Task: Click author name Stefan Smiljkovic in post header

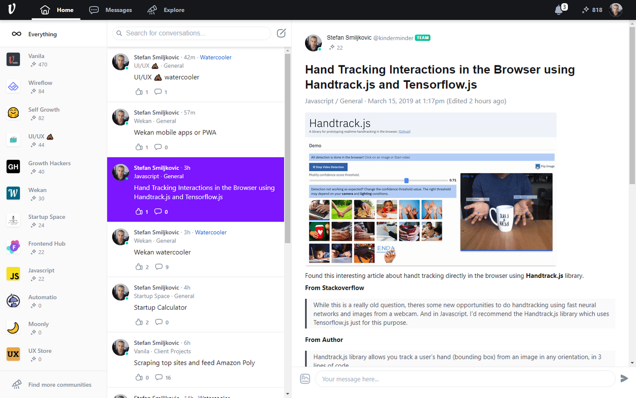Action: pos(349,38)
